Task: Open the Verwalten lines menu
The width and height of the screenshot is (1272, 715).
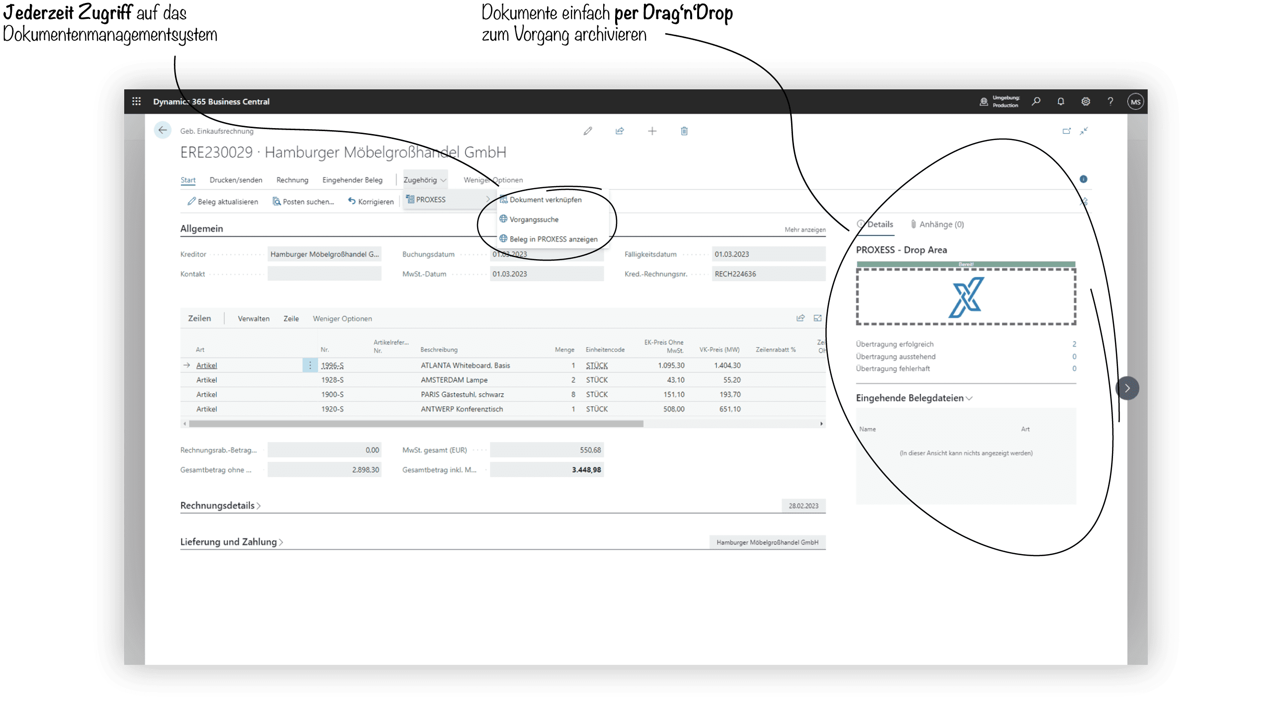Action: point(253,319)
